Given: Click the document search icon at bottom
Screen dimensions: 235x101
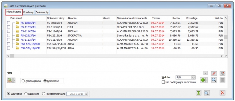Looking at the screenshot, I should click(207, 93).
